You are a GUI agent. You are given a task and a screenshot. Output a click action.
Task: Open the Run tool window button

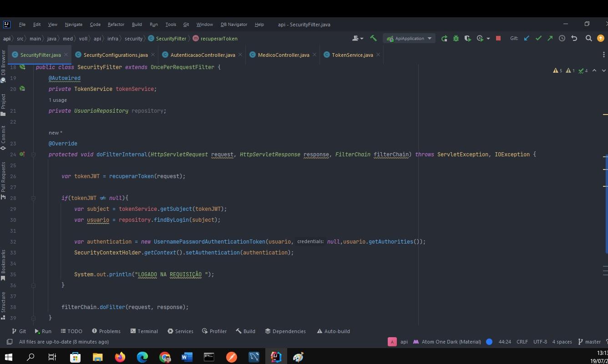pyautogui.click(x=43, y=331)
